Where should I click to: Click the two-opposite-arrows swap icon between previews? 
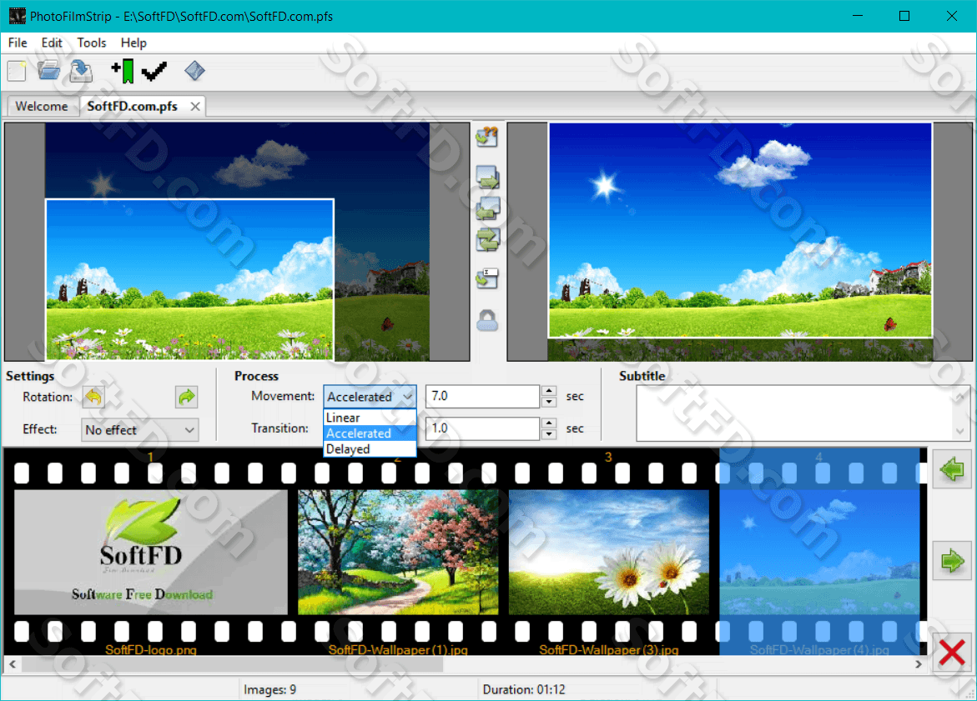click(488, 240)
